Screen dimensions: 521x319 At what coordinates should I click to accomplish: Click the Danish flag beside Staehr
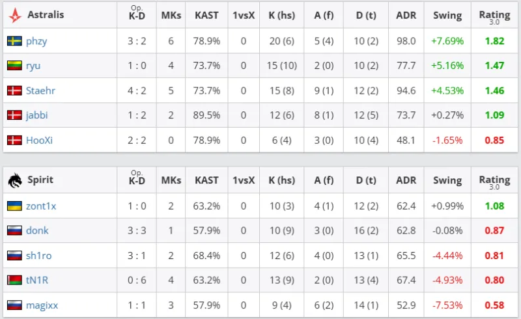click(14, 90)
